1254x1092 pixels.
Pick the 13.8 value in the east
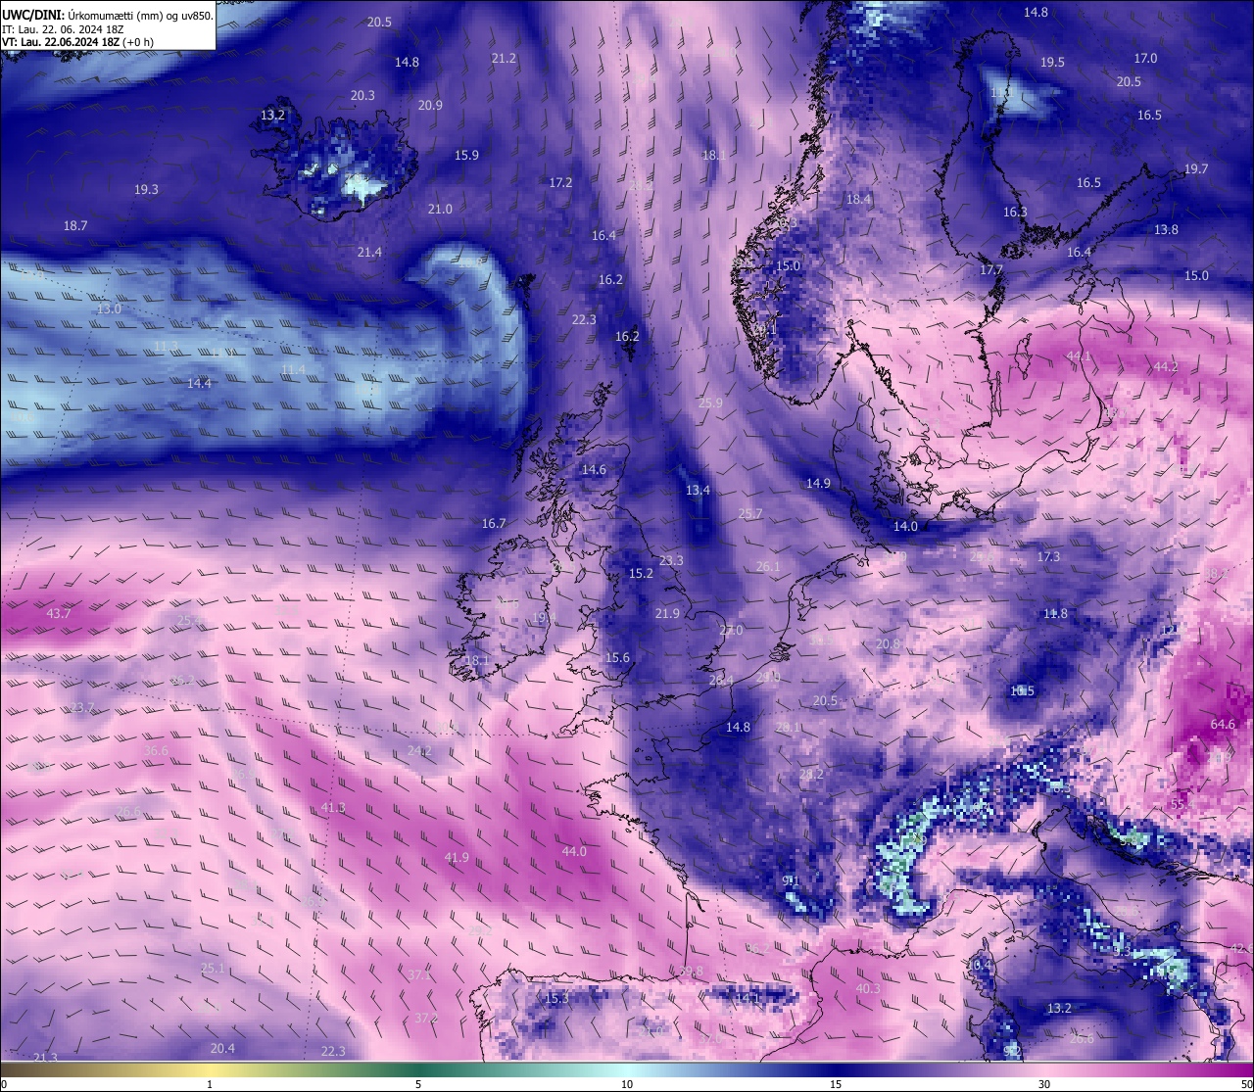coord(1166,230)
